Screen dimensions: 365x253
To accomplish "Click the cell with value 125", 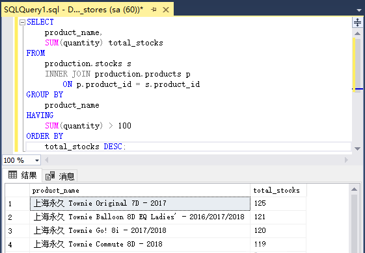I will [x=278, y=203].
